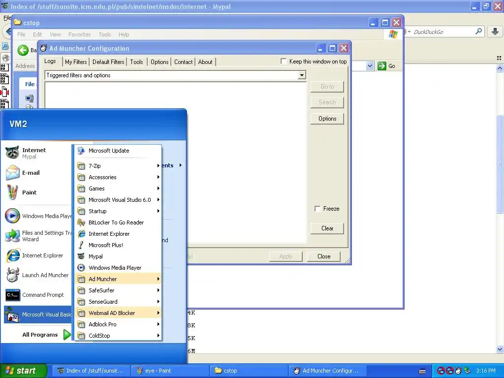Switch to cstop folder taskbar button

[x=249, y=371]
